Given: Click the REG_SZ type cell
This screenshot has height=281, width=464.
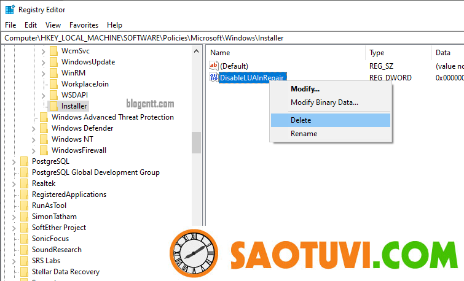Looking at the screenshot, I should pyautogui.click(x=381, y=66).
